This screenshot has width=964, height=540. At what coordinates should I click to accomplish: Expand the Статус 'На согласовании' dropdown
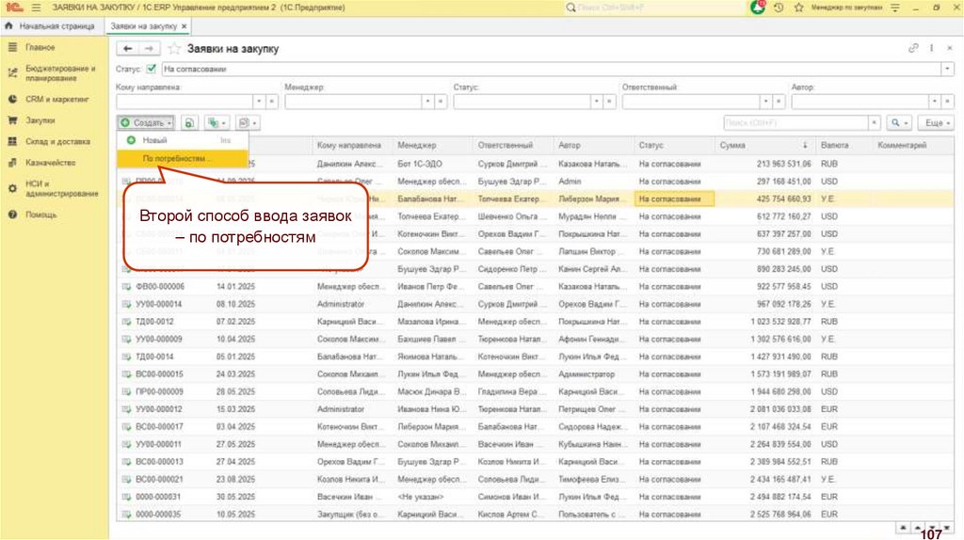point(946,69)
